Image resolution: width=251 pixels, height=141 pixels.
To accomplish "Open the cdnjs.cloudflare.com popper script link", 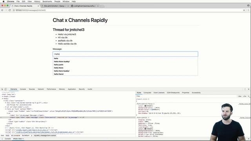I will 45,132.
